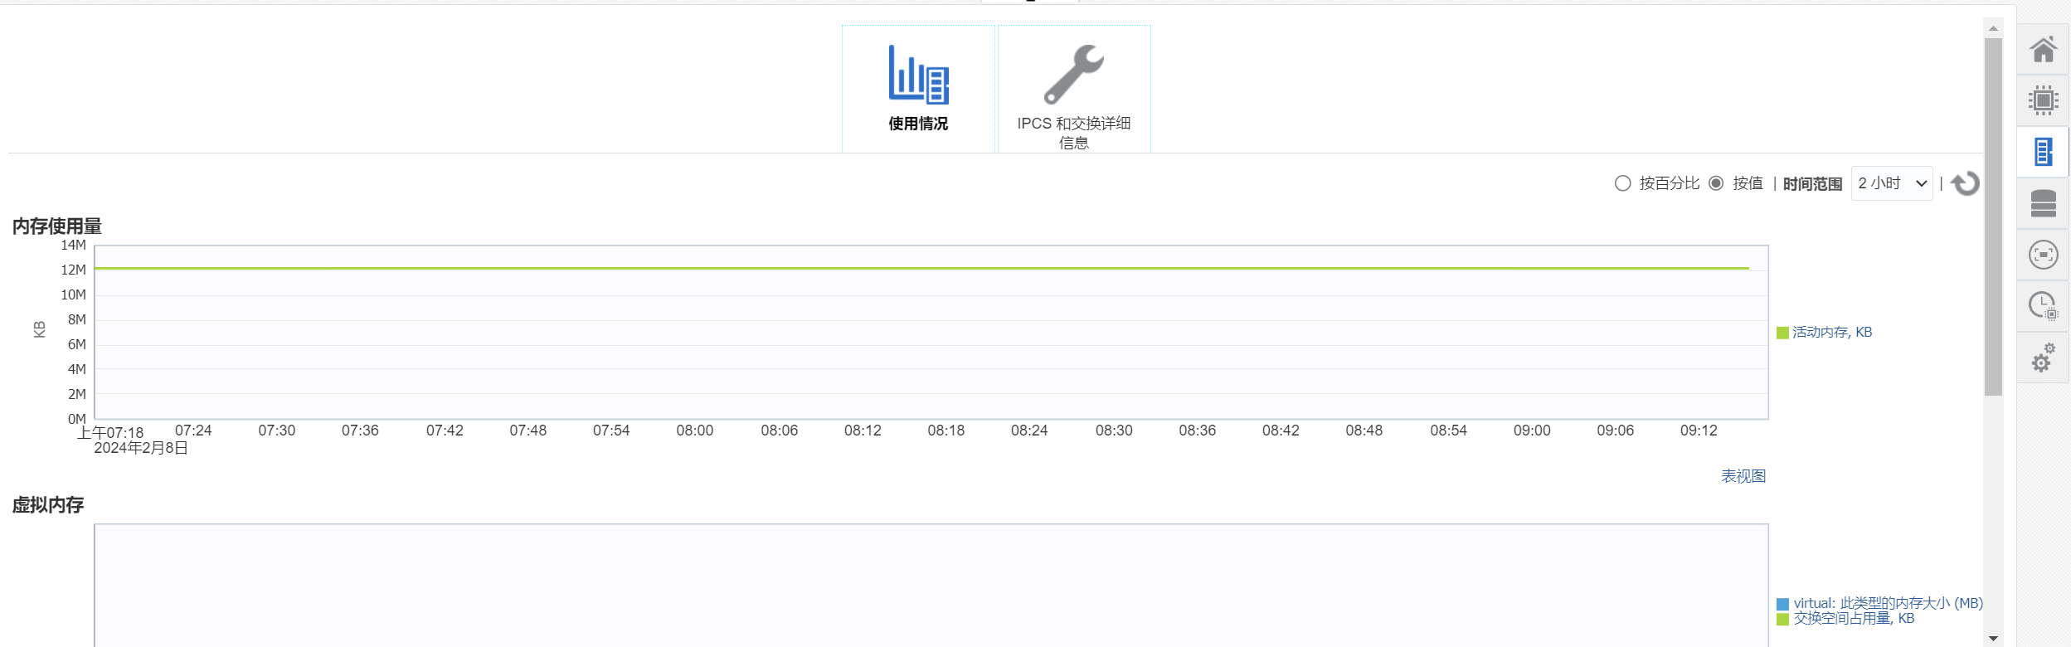Image resolution: width=2071 pixels, height=647 pixels.
Task: Click the blue virtual legend swatch
Action: click(x=1782, y=604)
